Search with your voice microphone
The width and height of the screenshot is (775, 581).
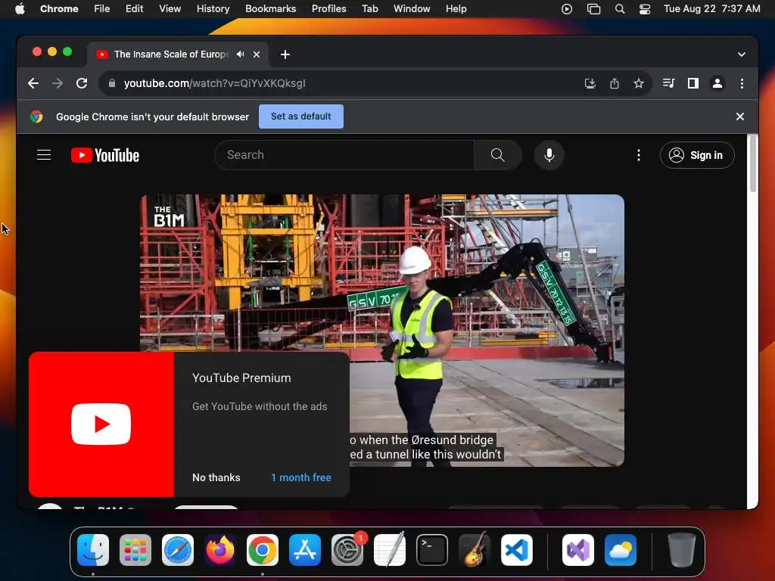tap(549, 155)
